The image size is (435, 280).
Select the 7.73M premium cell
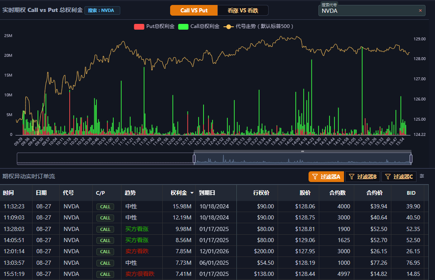point(183,263)
